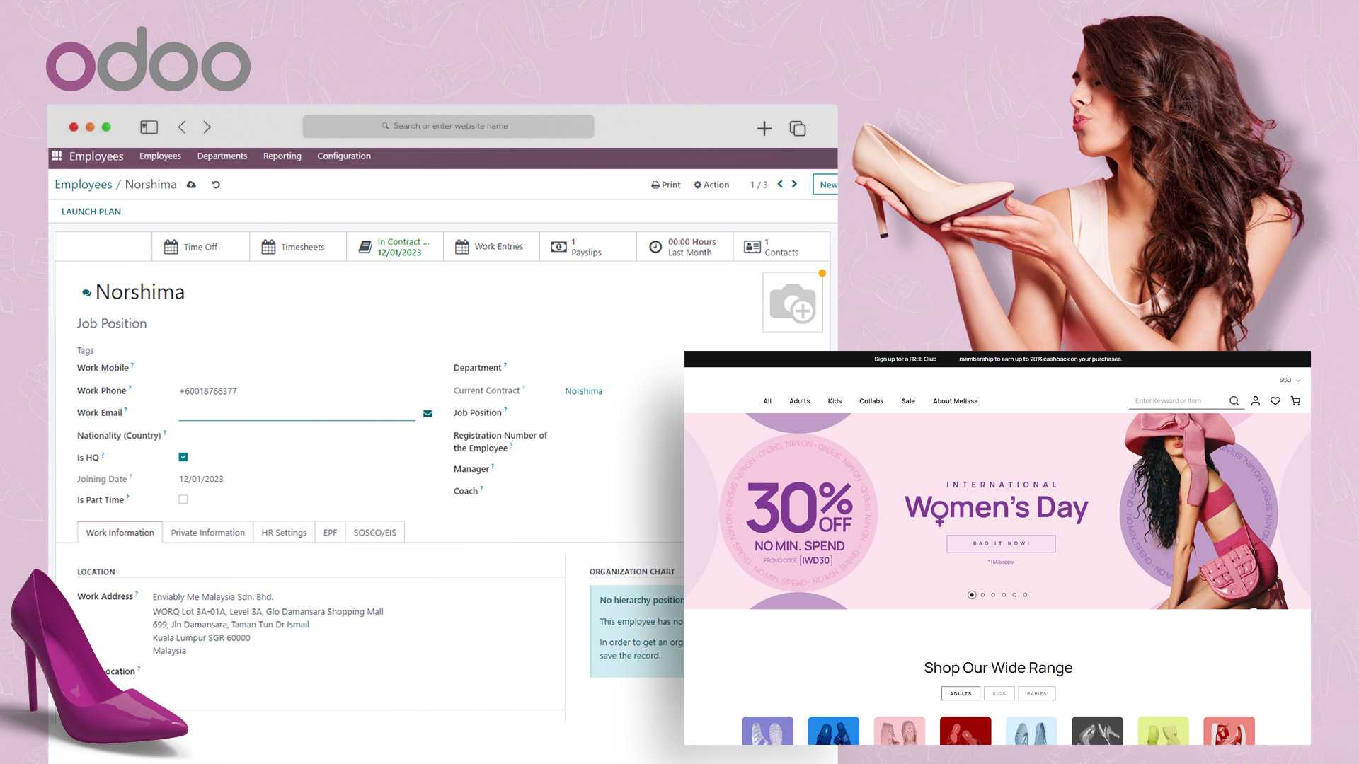Screen dimensions: 1359x764
Task: Open the Configuration menu in Employees app
Action: [343, 156]
